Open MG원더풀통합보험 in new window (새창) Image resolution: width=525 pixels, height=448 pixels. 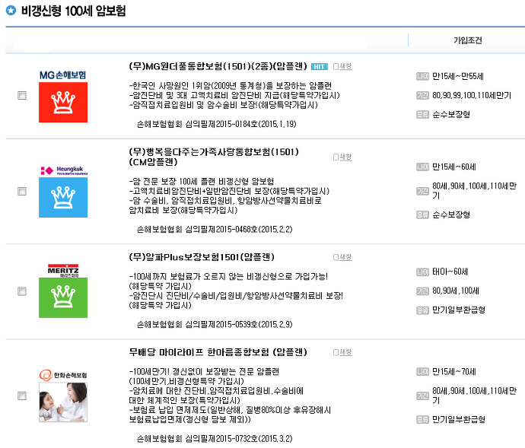[342, 66]
